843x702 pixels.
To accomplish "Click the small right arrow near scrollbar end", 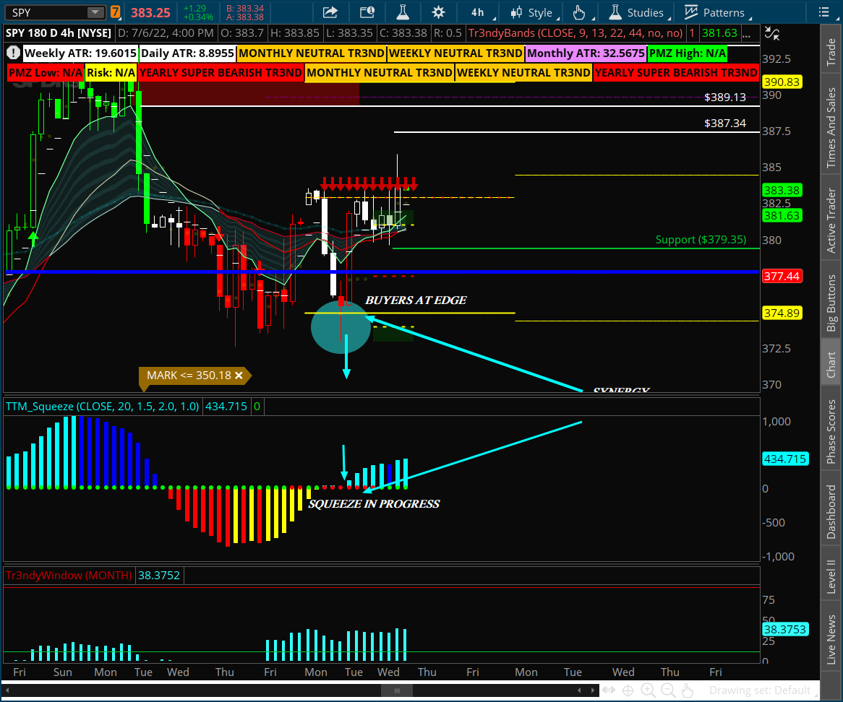I will [592, 690].
